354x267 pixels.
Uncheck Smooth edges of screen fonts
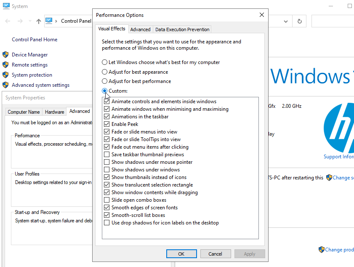(106, 208)
